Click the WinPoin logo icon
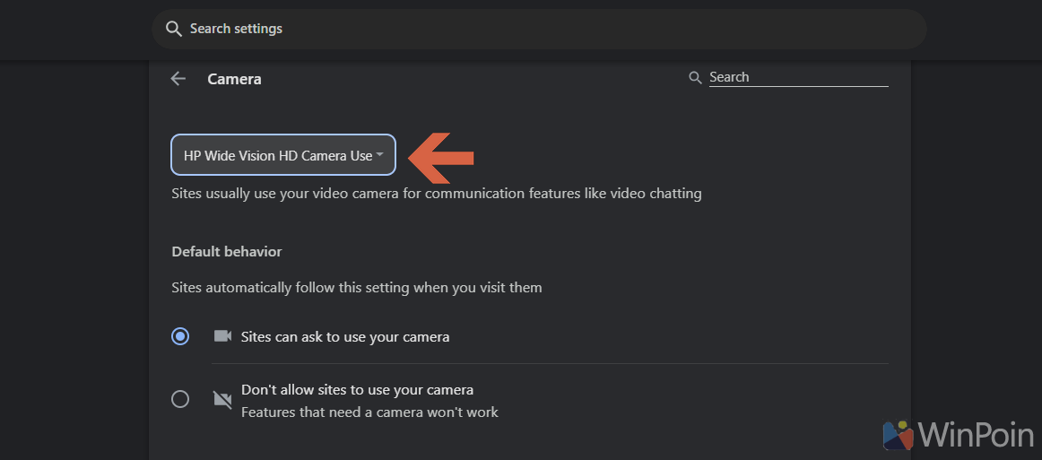 pyautogui.click(x=898, y=433)
